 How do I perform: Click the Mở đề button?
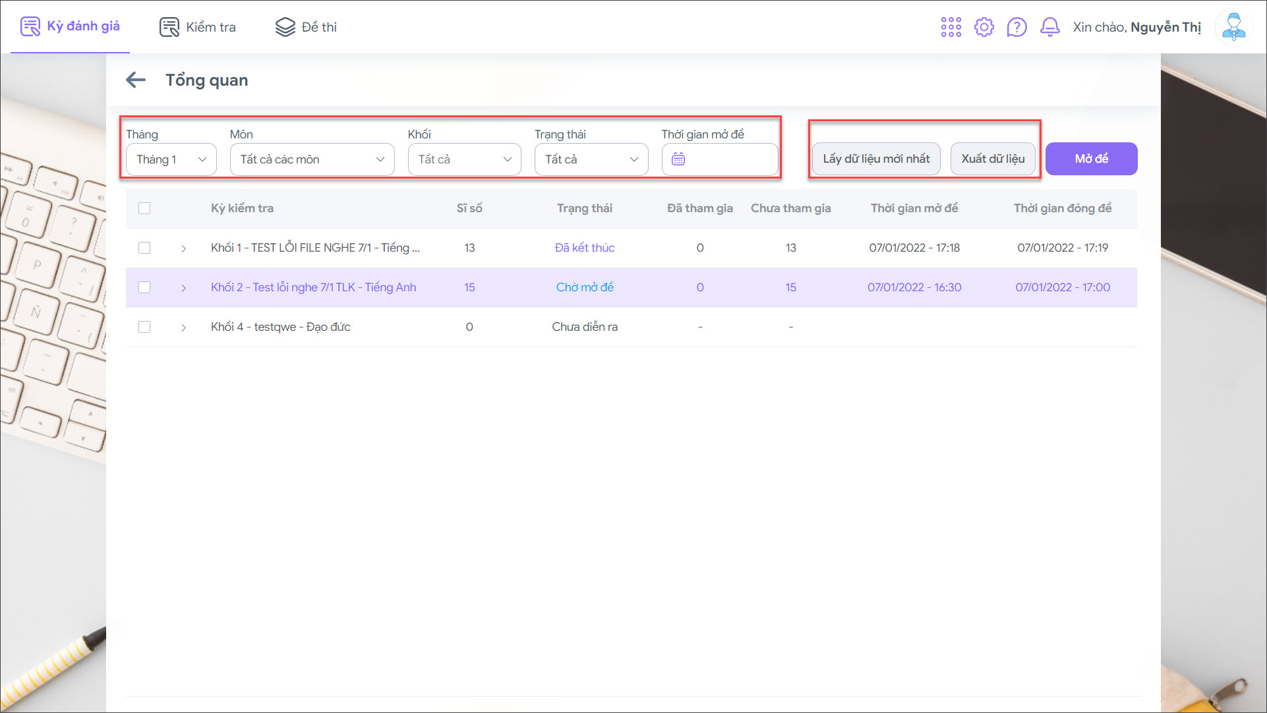tap(1091, 159)
